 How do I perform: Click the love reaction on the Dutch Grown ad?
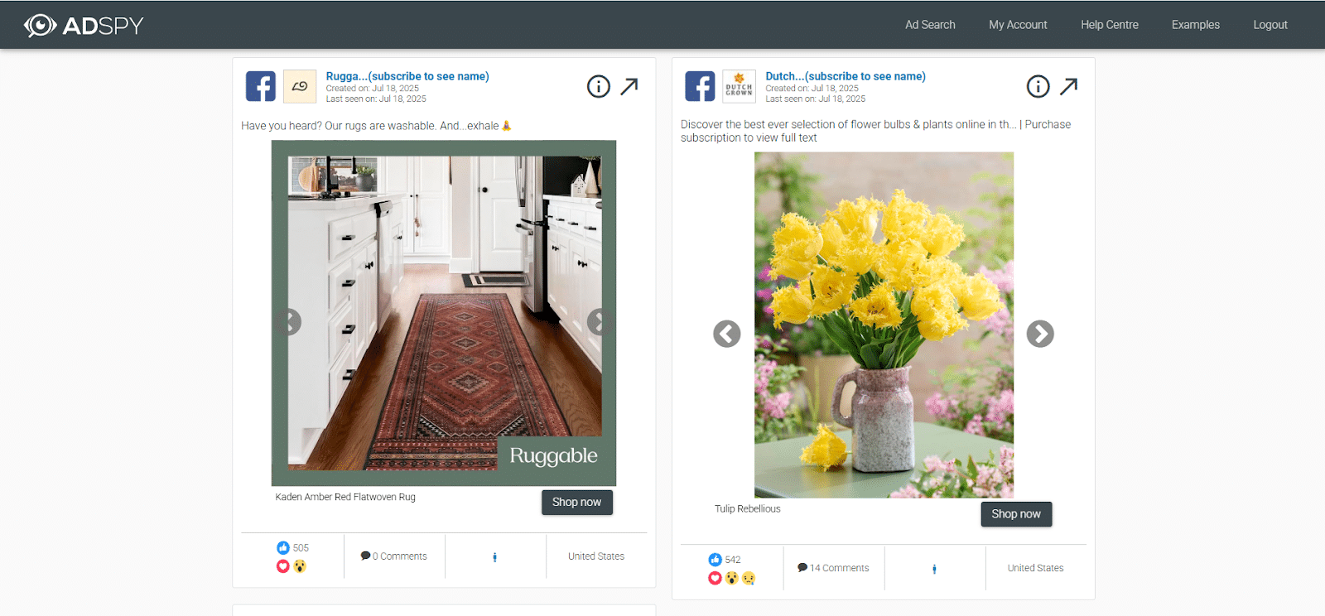pos(715,578)
